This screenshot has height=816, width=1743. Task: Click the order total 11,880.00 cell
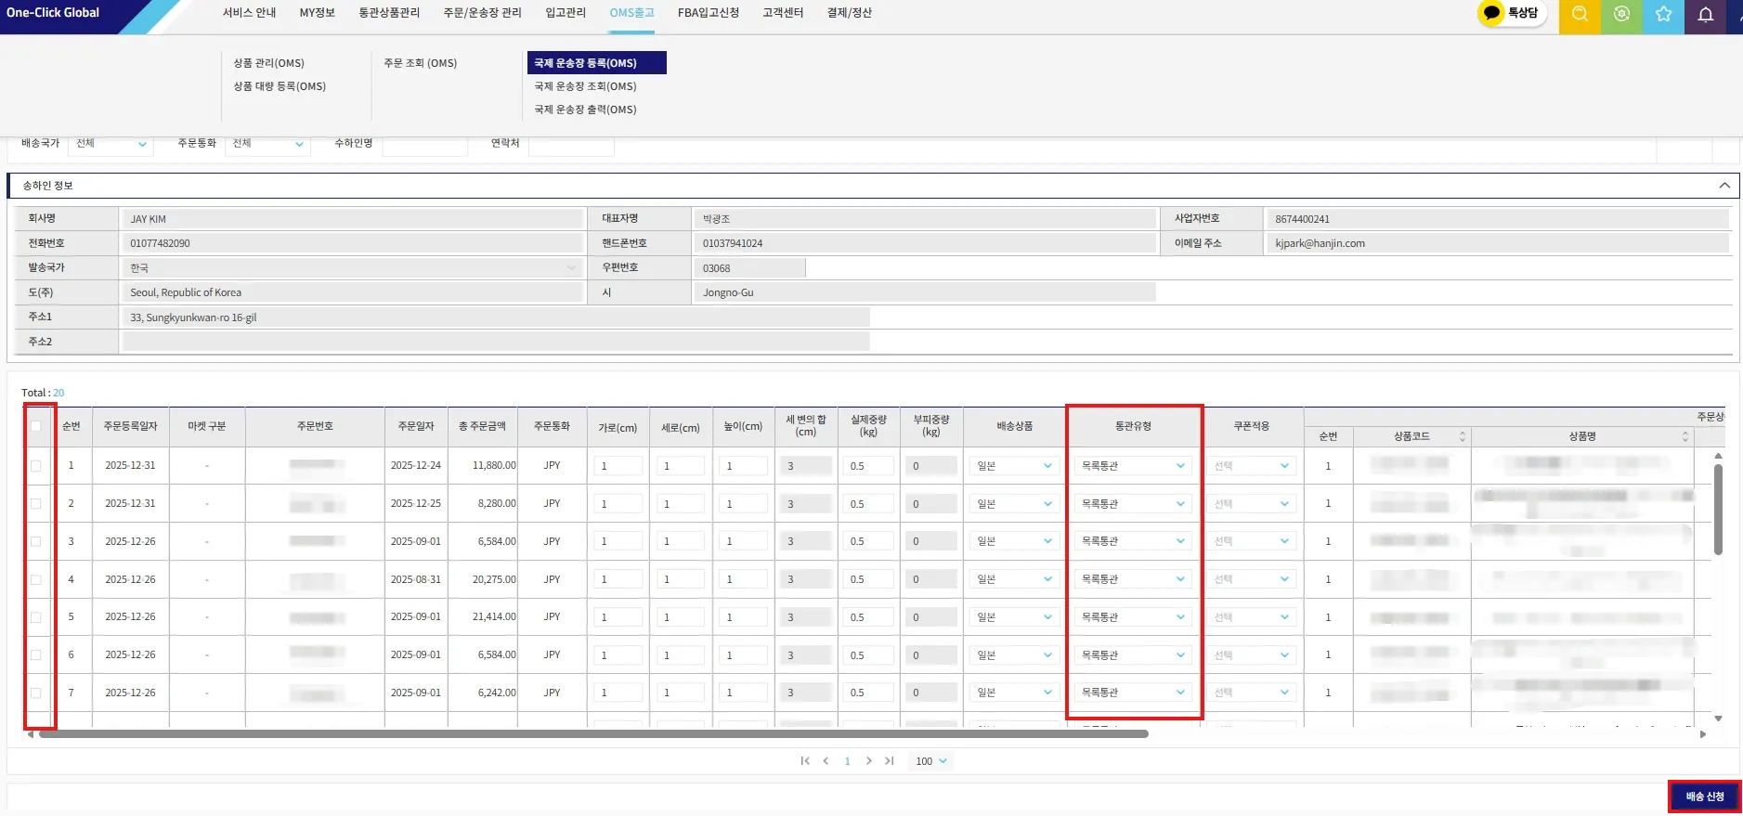click(x=483, y=466)
